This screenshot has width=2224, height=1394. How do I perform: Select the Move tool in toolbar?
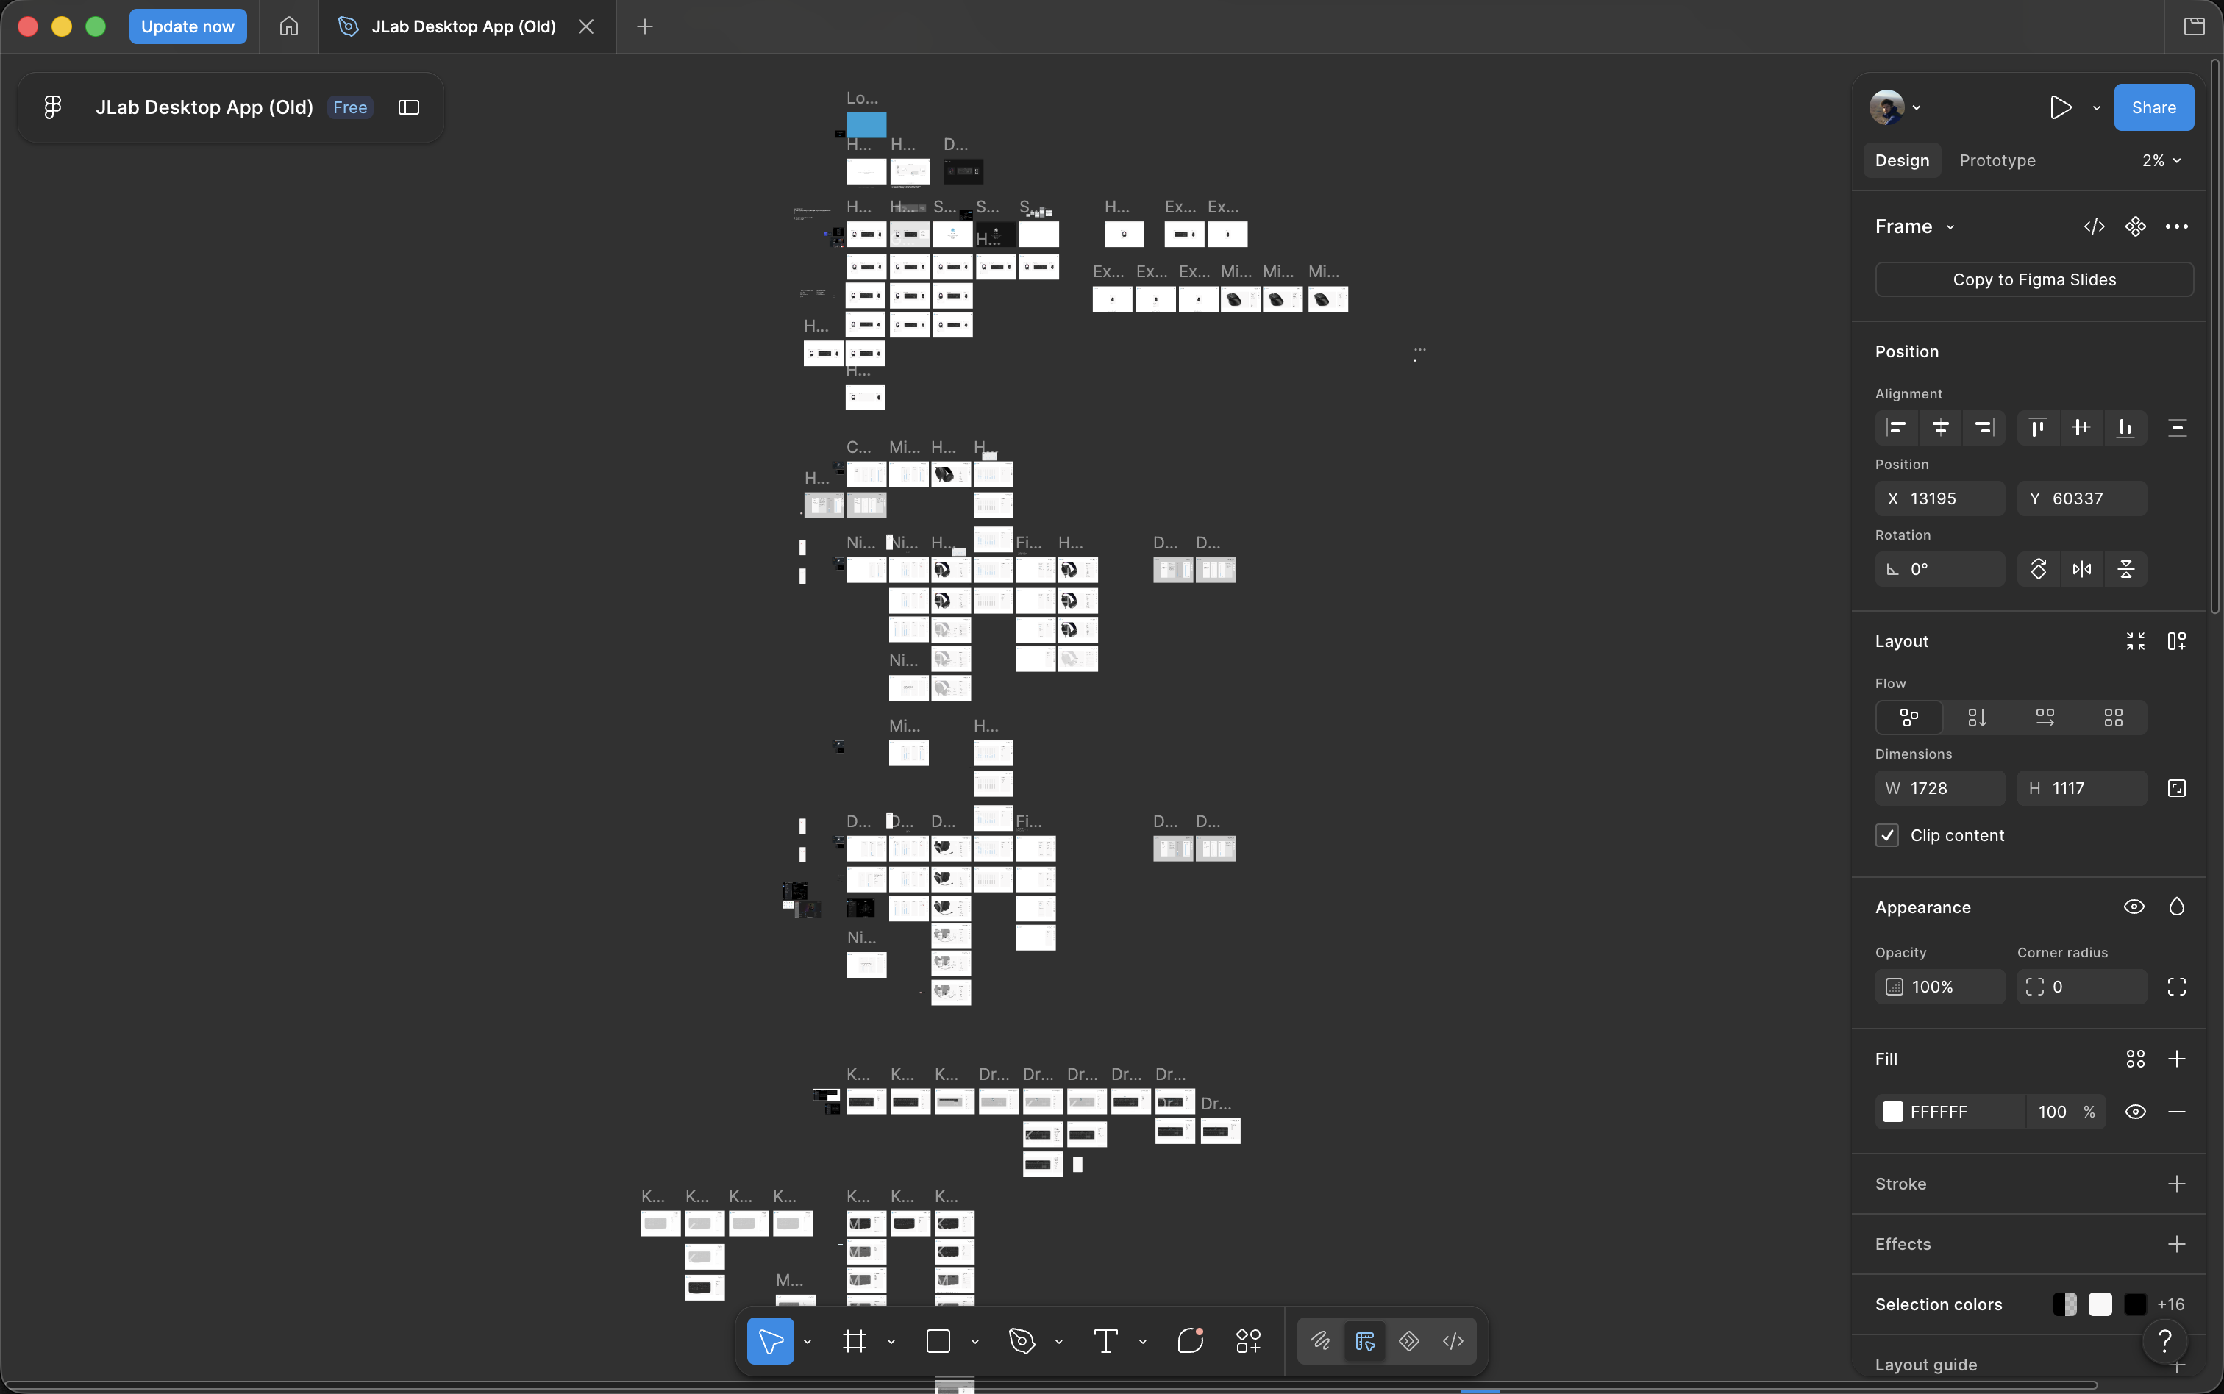[x=771, y=1340]
